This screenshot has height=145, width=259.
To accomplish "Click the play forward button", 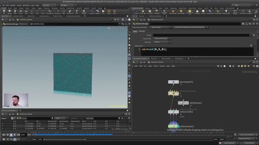I will [15, 135].
